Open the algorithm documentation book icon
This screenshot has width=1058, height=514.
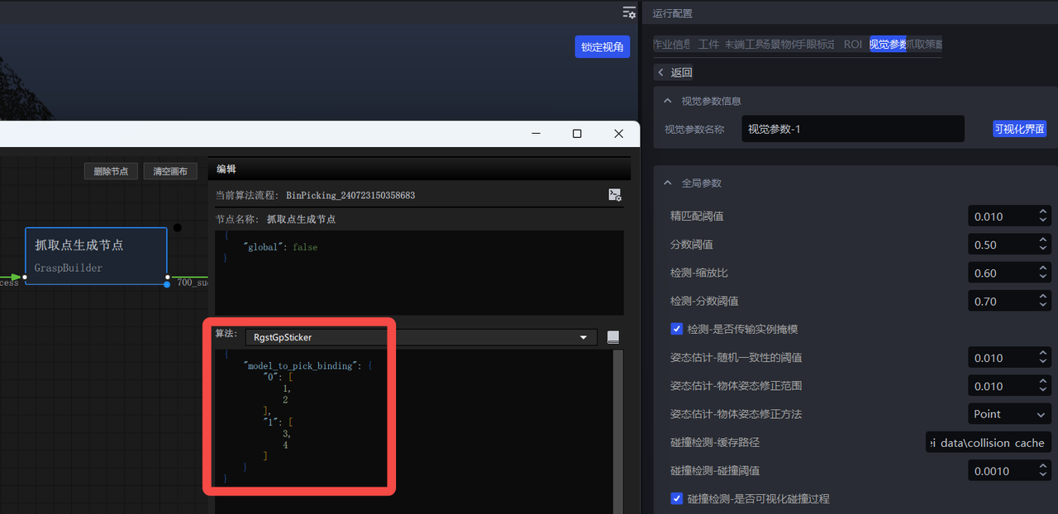coord(612,337)
